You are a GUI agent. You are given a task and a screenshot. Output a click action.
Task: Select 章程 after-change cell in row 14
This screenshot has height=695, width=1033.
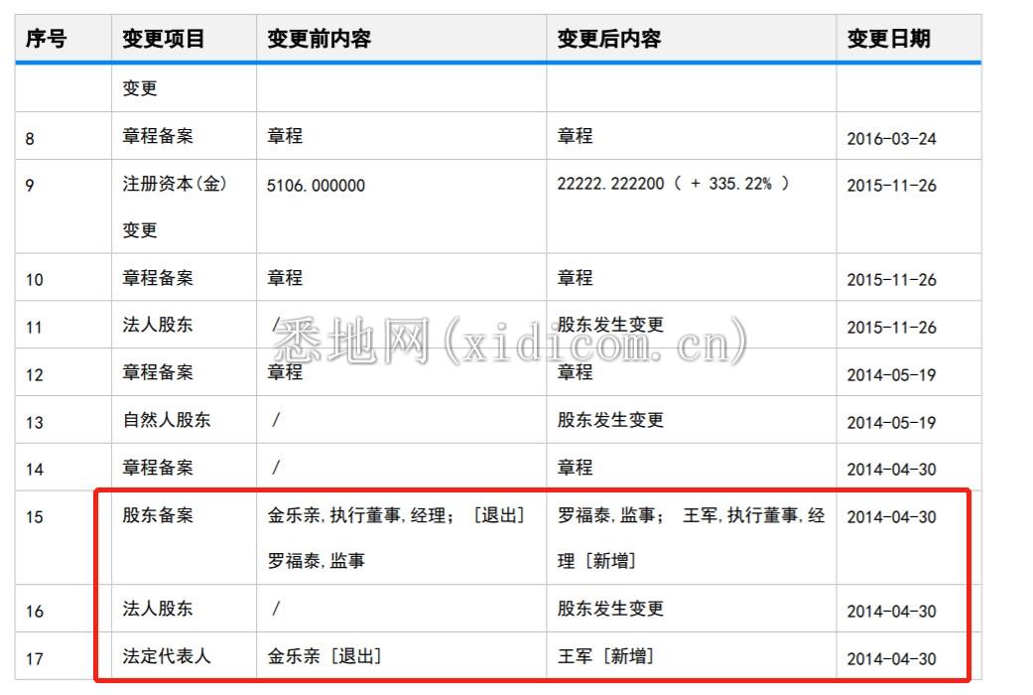(576, 467)
